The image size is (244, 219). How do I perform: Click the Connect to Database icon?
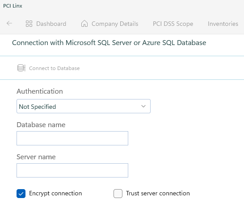[x=21, y=68]
